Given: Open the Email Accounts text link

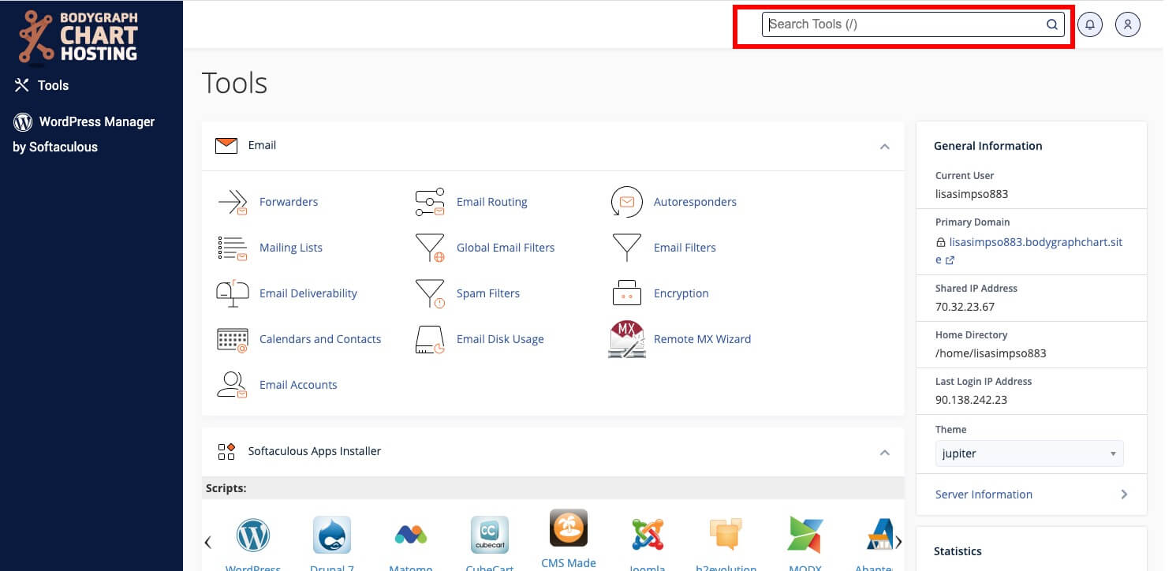Looking at the screenshot, I should (298, 385).
